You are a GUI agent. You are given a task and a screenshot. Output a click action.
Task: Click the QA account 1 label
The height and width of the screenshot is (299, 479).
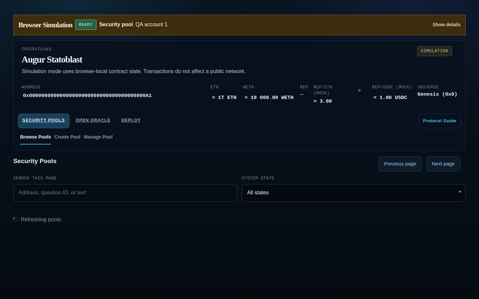tap(151, 25)
